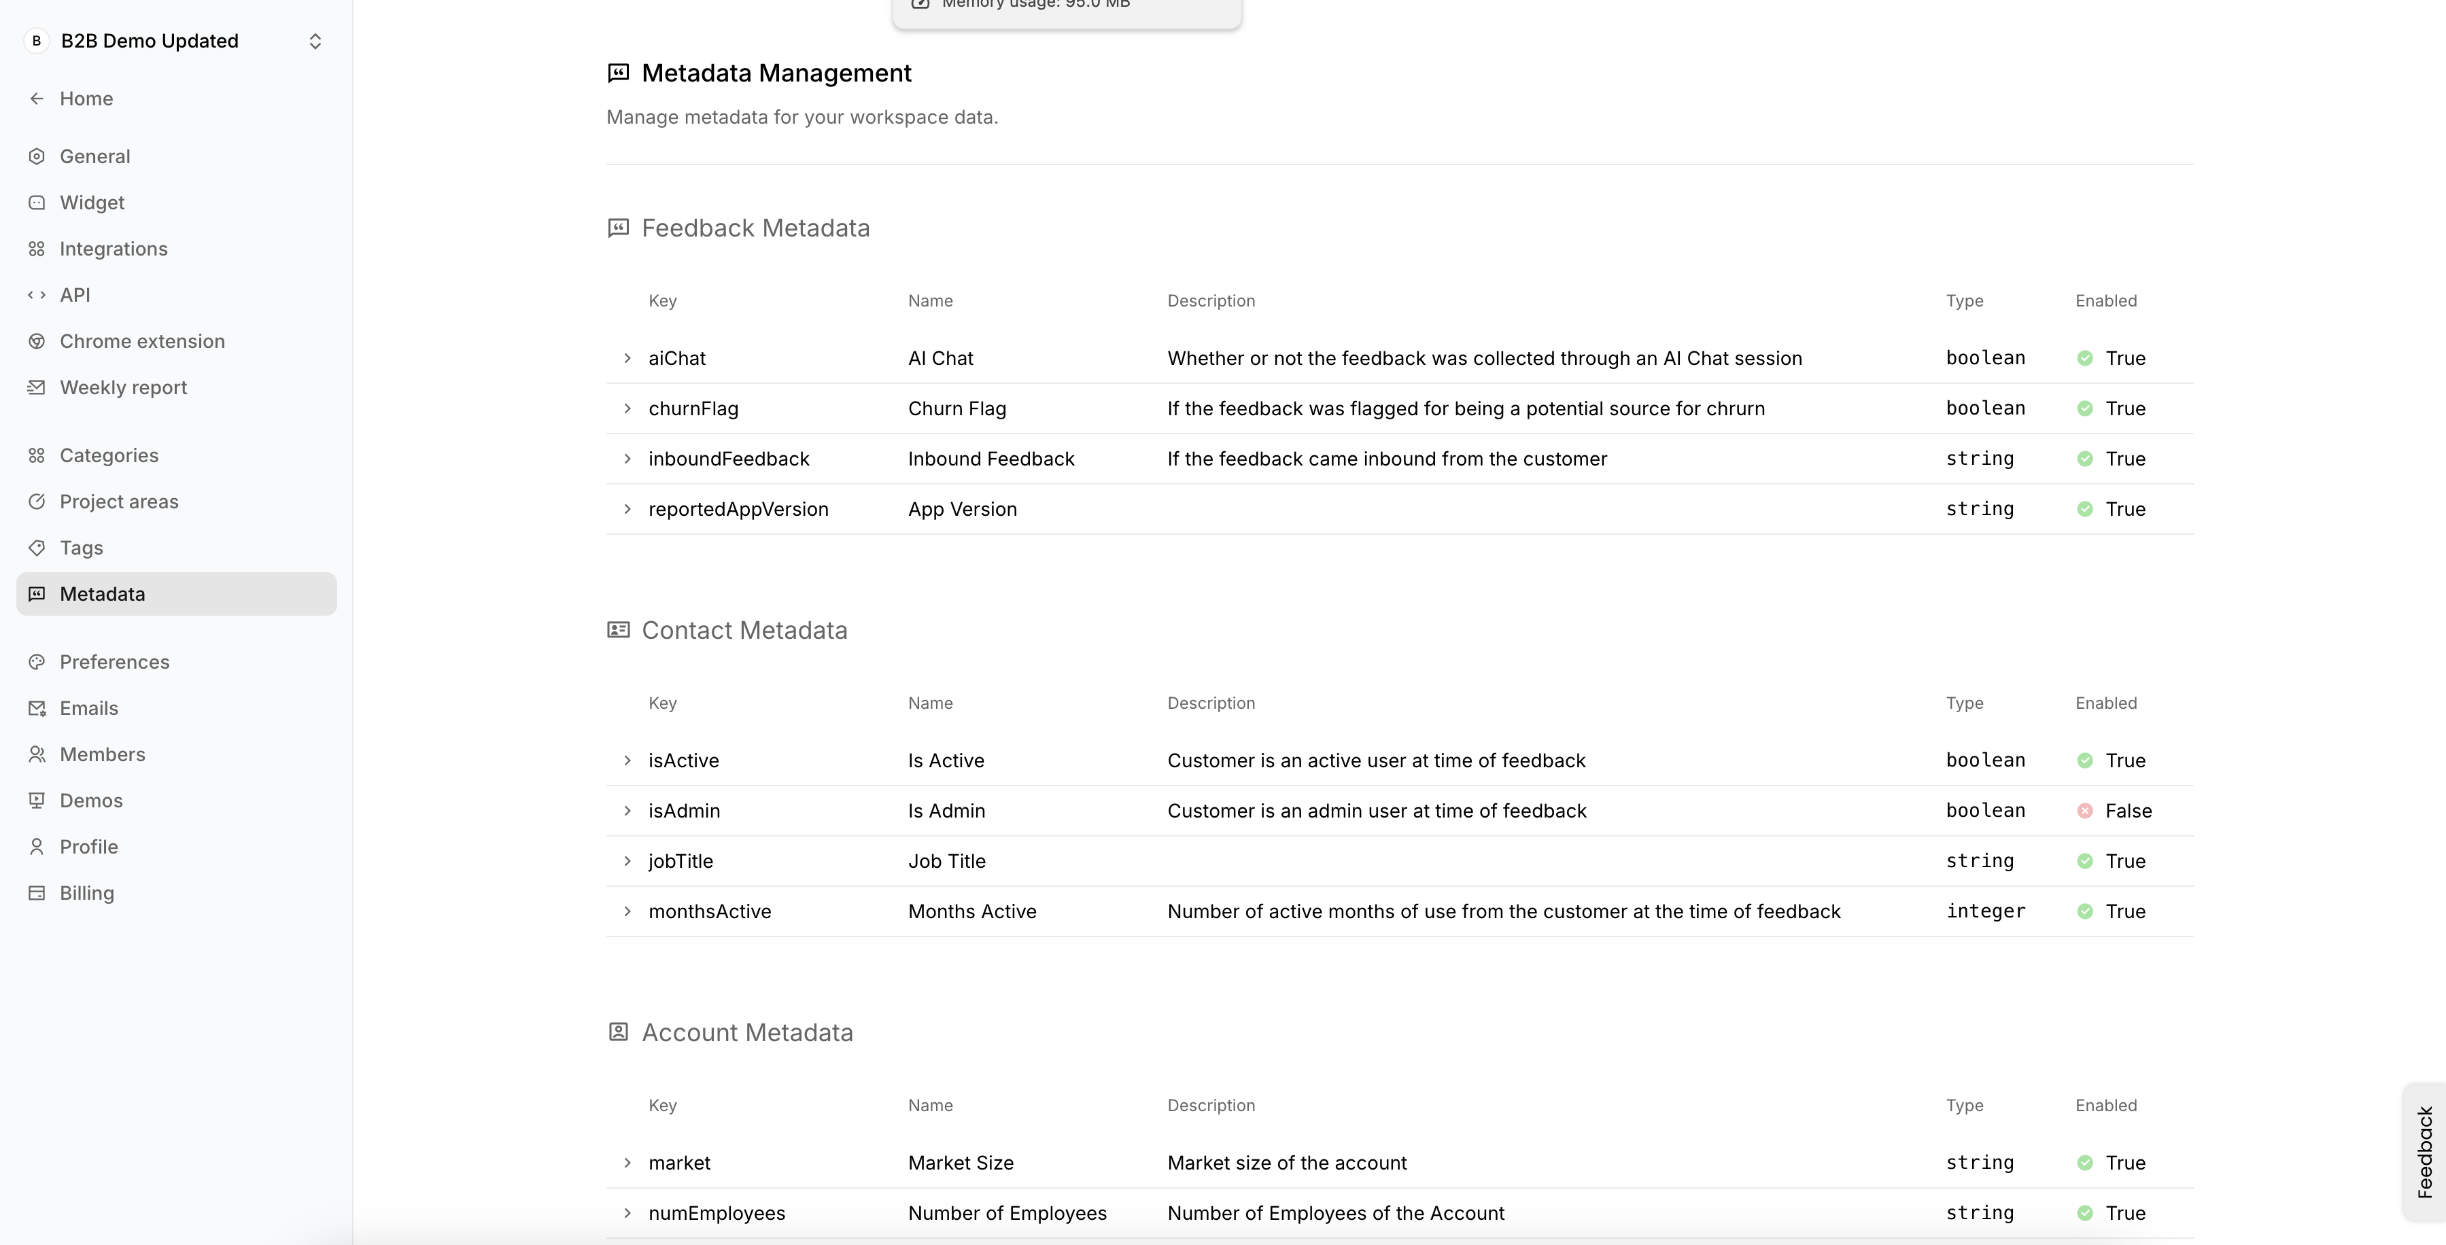
Task: Click the Tags label icon
Action: pyautogui.click(x=37, y=548)
